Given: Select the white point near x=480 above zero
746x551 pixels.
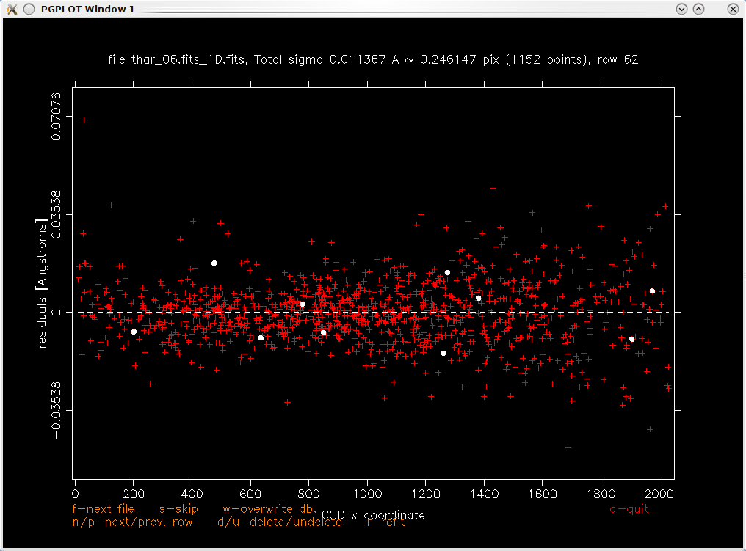Looking at the screenshot, I should tap(214, 263).
